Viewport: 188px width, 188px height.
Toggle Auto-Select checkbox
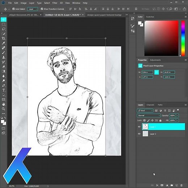pos(13,9)
